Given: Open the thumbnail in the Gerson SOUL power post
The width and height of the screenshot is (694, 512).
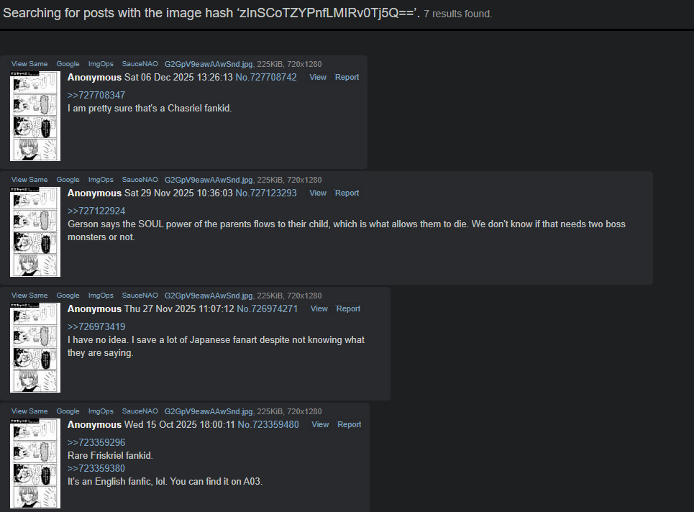Looking at the screenshot, I should (x=35, y=232).
